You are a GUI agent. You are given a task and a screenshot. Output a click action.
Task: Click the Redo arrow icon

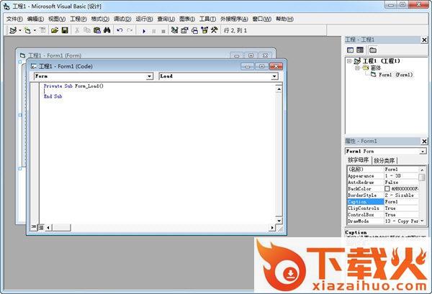130,30
